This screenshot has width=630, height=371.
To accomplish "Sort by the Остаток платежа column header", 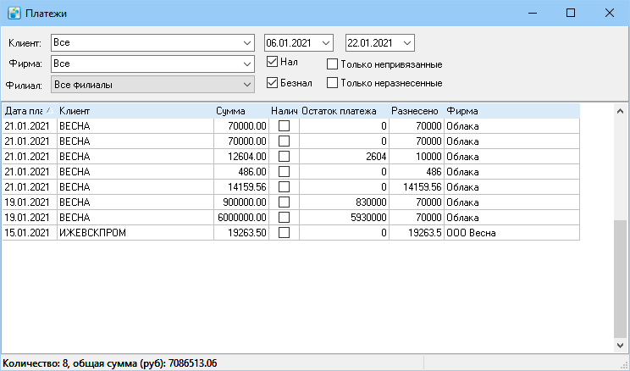I will click(345, 111).
